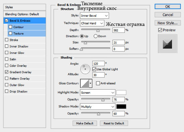
Task: Select the Texture sub-item label
Action: [18, 33]
